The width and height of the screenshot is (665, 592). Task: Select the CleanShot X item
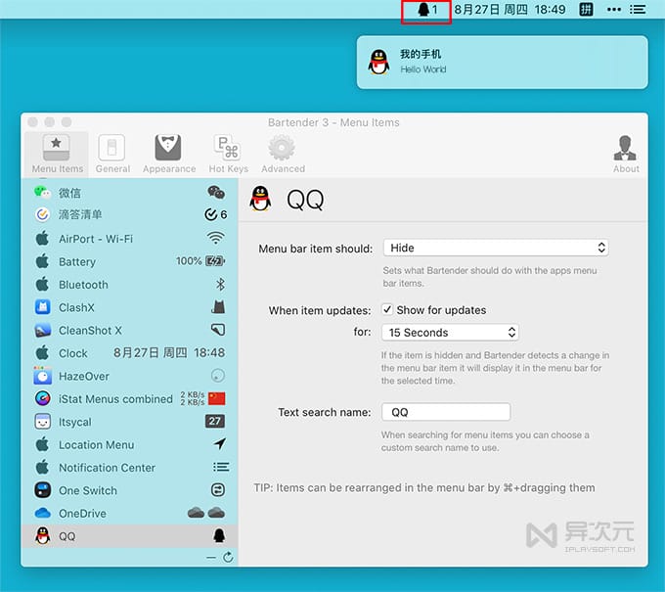point(129,330)
